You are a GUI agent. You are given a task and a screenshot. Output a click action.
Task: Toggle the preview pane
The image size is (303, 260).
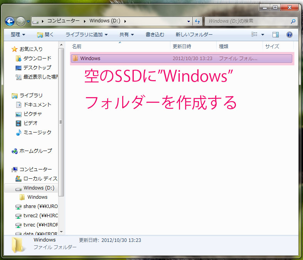[276, 35]
